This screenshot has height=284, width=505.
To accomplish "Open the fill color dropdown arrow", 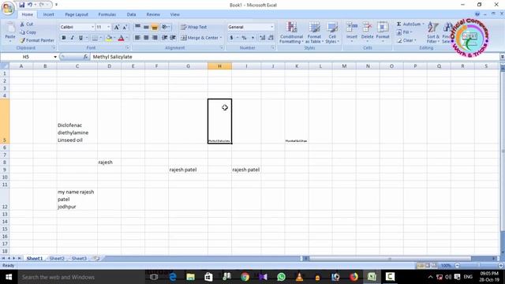I will coord(114,38).
